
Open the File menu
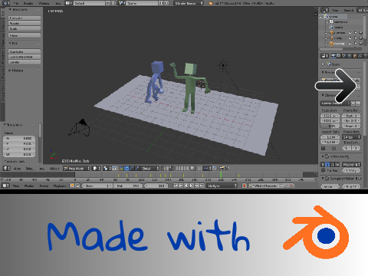tap(16, 3)
